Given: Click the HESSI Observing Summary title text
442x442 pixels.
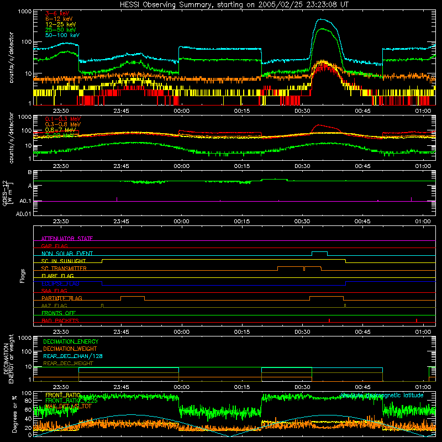Looking at the screenshot, I should point(234,5).
